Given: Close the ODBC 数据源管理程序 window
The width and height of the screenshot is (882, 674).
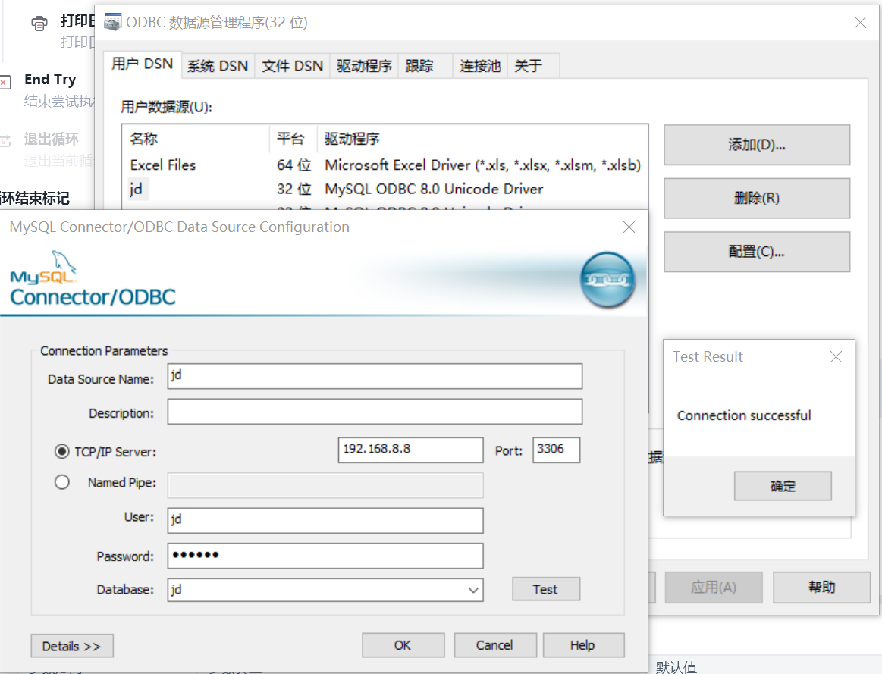Looking at the screenshot, I should (860, 23).
